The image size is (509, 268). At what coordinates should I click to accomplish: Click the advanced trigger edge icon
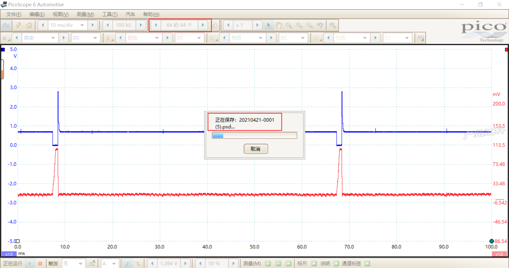[x=92, y=263]
